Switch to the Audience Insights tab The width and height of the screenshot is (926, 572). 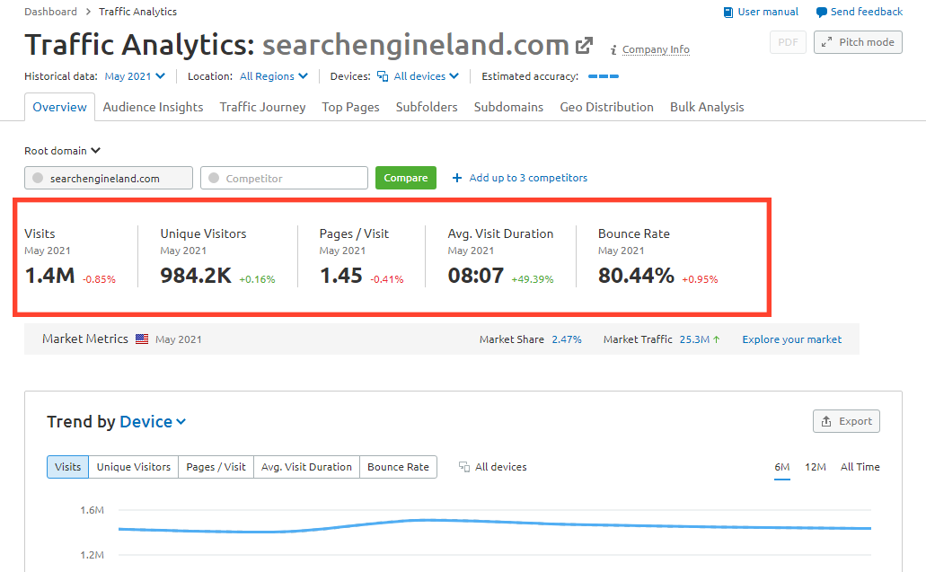(153, 107)
